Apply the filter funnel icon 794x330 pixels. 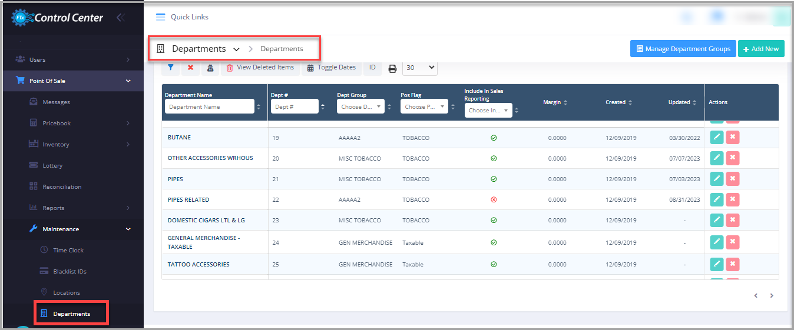[170, 68]
